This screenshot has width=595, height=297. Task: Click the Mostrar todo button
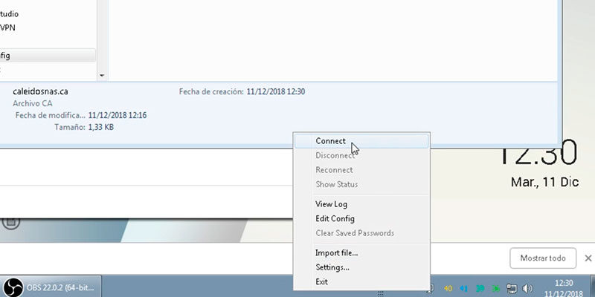[543, 258]
